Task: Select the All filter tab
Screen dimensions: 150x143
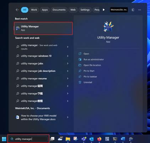Action: pos(25,10)
